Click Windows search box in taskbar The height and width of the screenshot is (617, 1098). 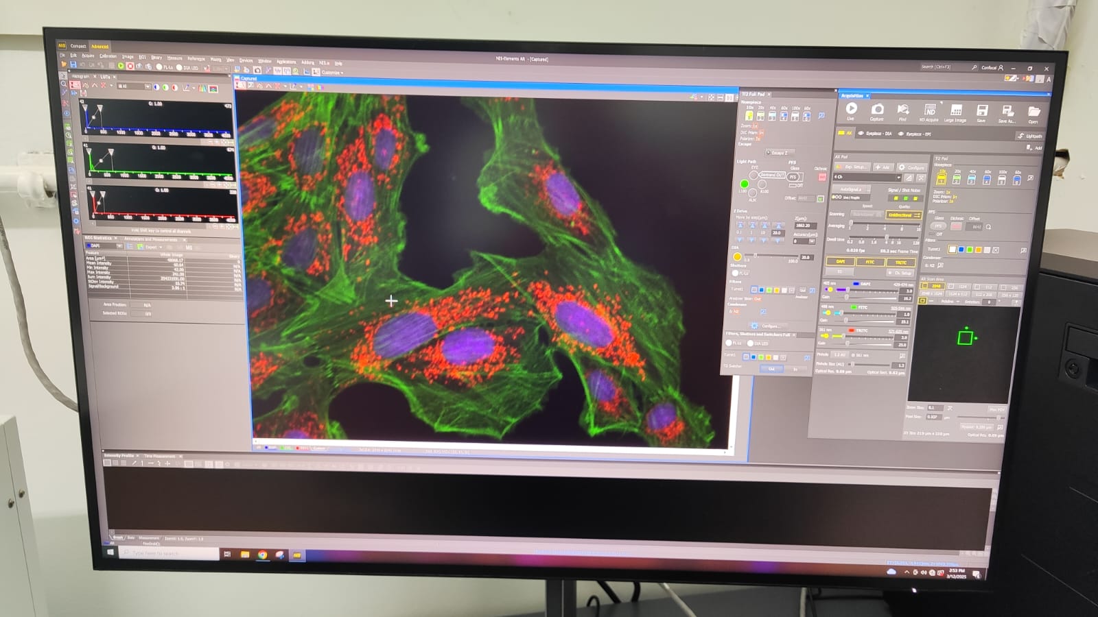click(170, 553)
